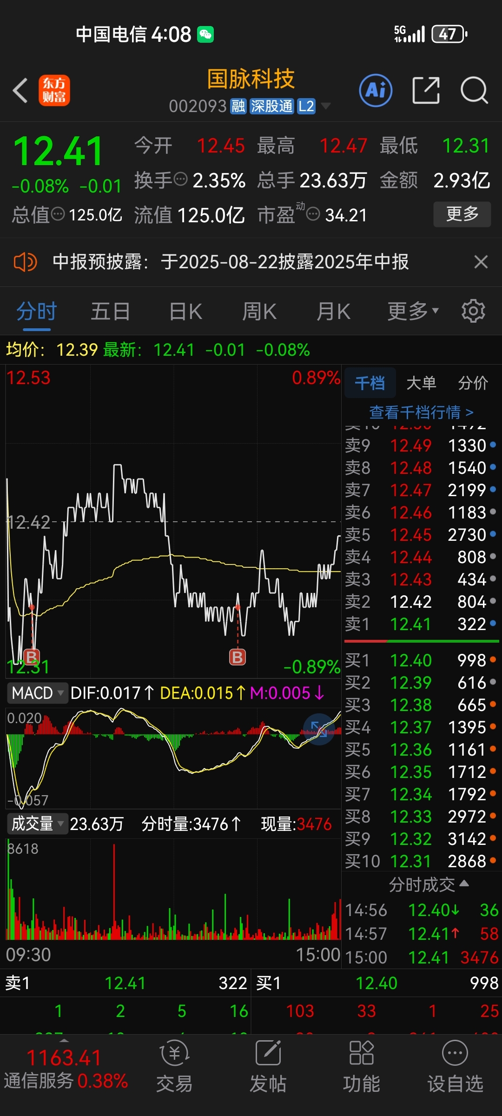Image resolution: width=502 pixels, height=1116 pixels.
Task: Tap the info icon next to 总值
Action: (58, 214)
